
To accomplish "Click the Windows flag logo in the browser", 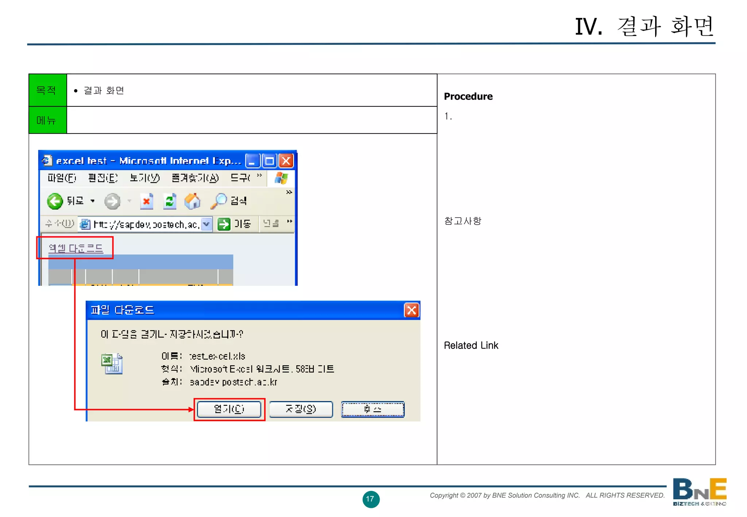I will click(281, 178).
